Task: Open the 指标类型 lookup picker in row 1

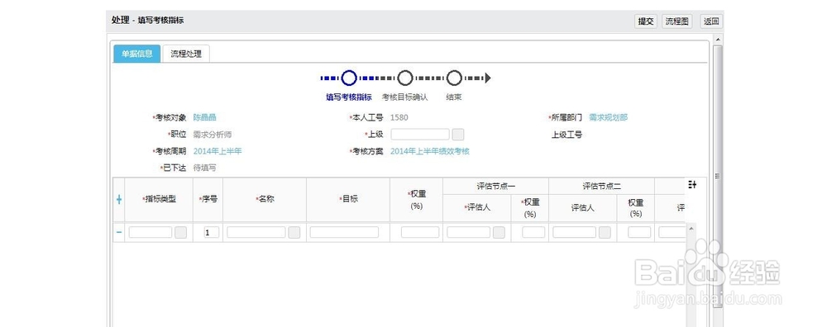Action: click(181, 232)
